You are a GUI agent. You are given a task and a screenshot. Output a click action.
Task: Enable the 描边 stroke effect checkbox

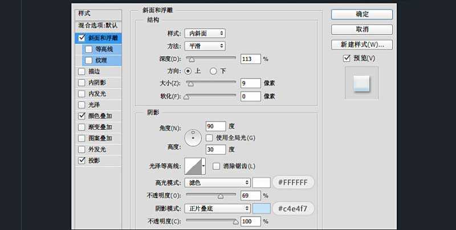(82, 72)
